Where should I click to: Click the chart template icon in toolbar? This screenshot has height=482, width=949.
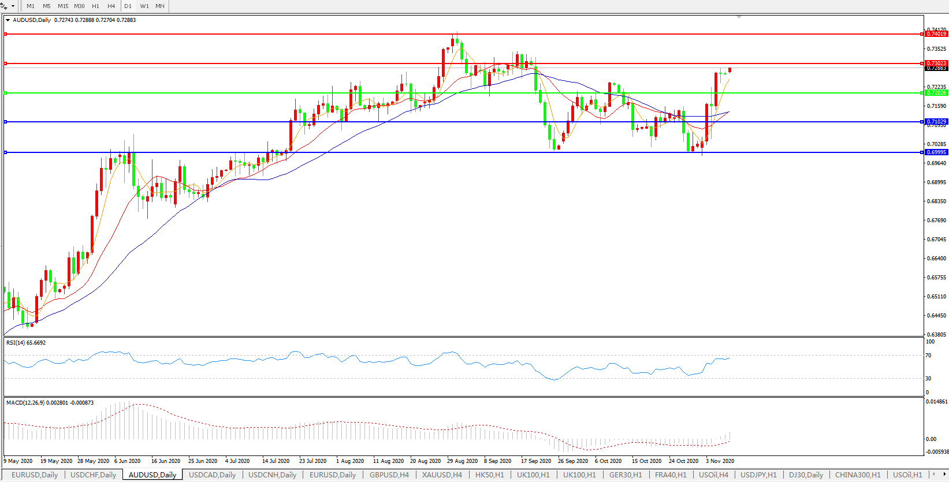[x=4, y=6]
